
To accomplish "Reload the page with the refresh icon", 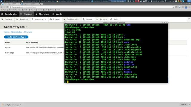I will pos(7,7).
